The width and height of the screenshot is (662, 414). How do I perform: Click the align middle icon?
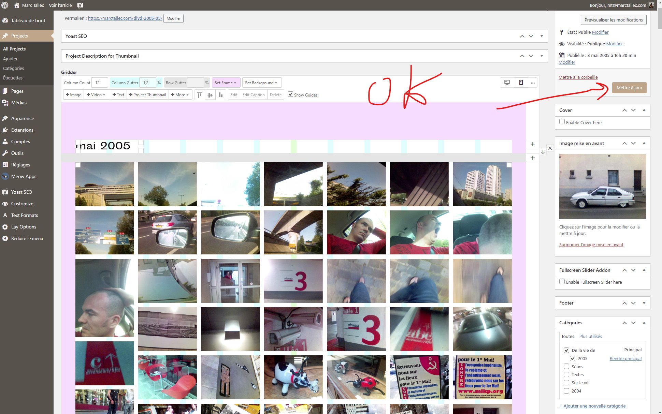tap(210, 95)
